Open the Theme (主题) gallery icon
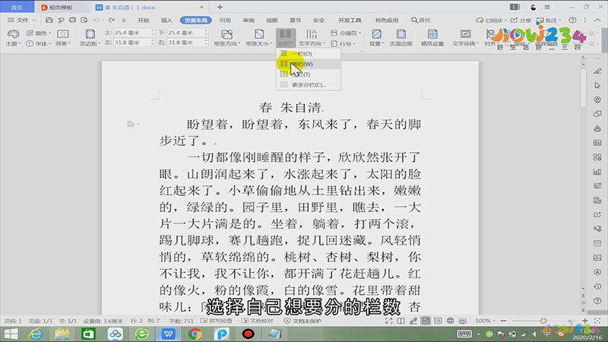Image resolution: width=608 pixels, height=342 pixels. point(13,34)
